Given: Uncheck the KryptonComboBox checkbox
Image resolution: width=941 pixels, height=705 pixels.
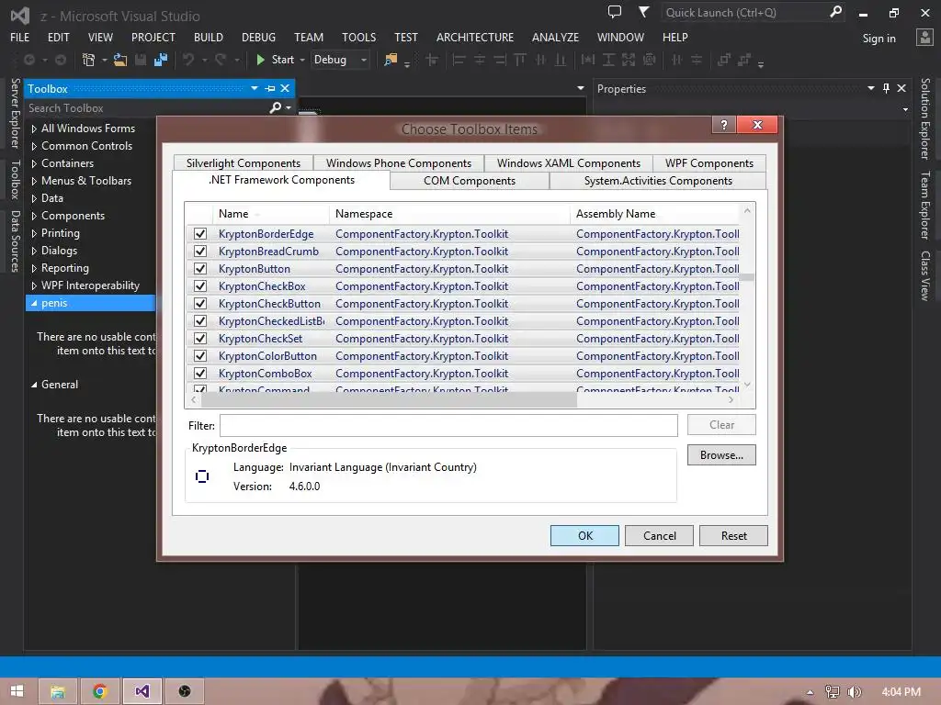Looking at the screenshot, I should click(200, 373).
